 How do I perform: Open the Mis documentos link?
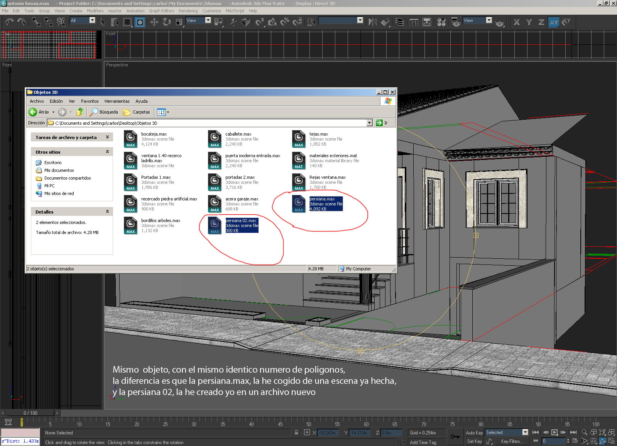click(x=59, y=170)
